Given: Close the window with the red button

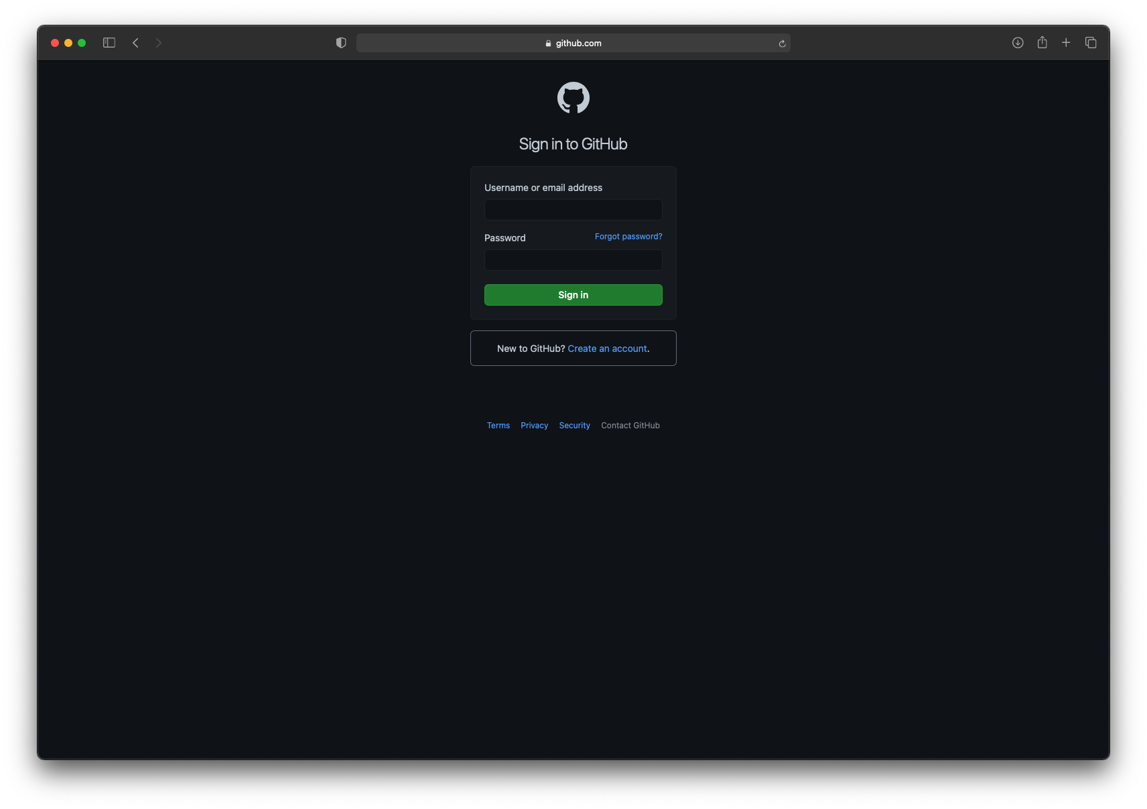Looking at the screenshot, I should pos(55,43).
